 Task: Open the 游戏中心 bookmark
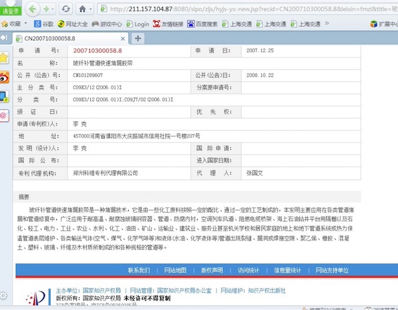109,24
